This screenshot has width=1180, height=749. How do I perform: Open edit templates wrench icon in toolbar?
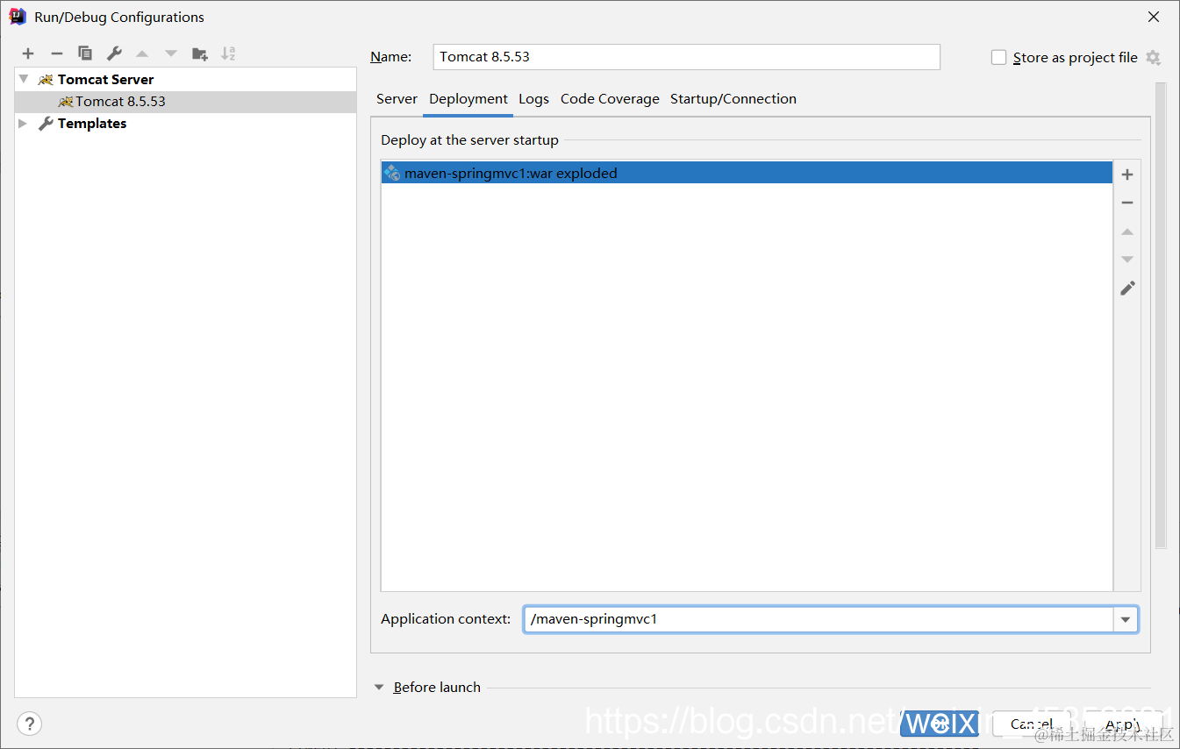point(114,53)
